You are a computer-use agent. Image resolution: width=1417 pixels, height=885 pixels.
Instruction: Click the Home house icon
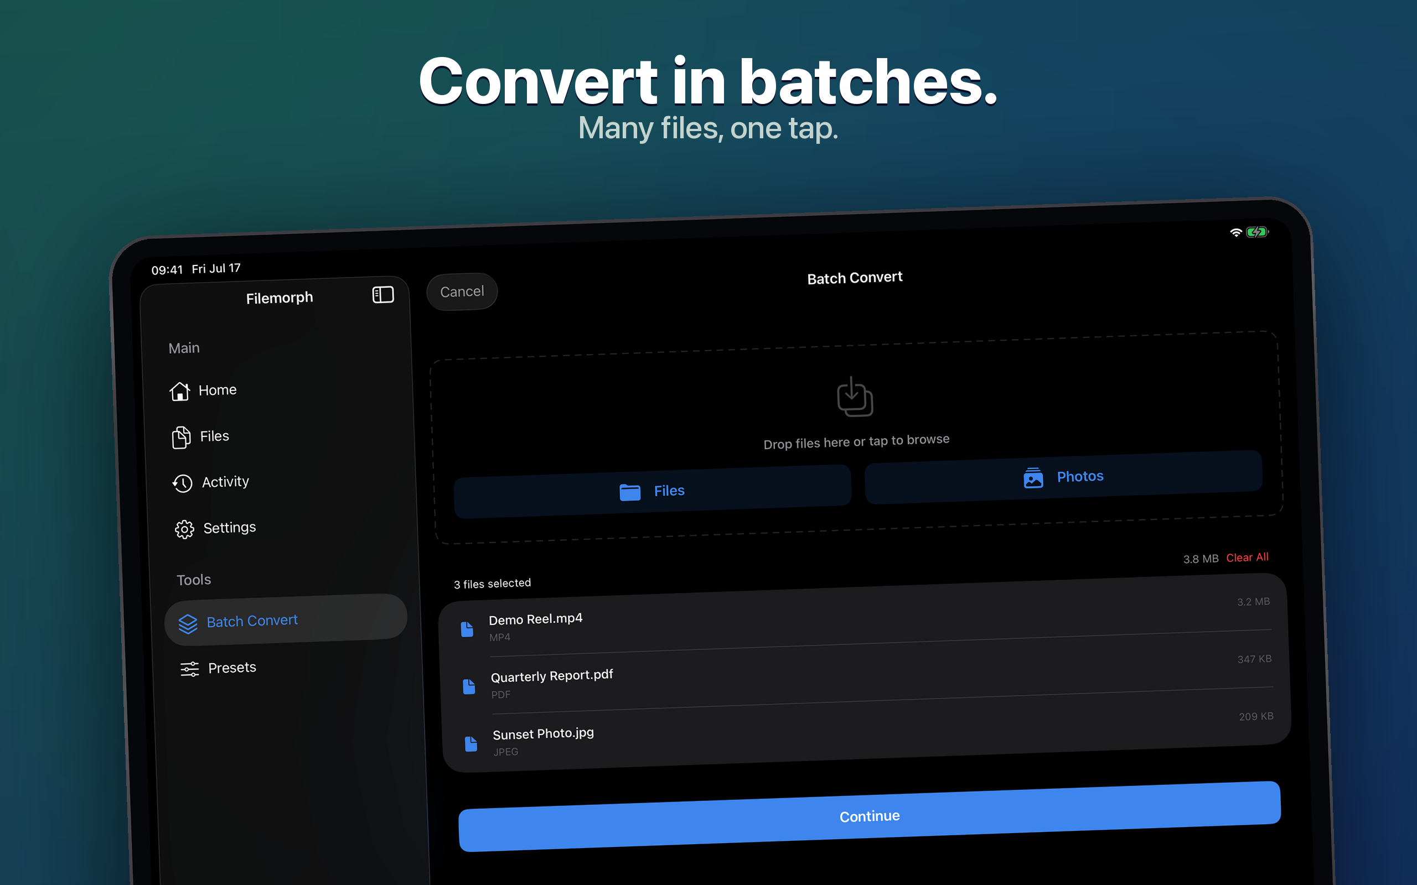tap(180, 391)
